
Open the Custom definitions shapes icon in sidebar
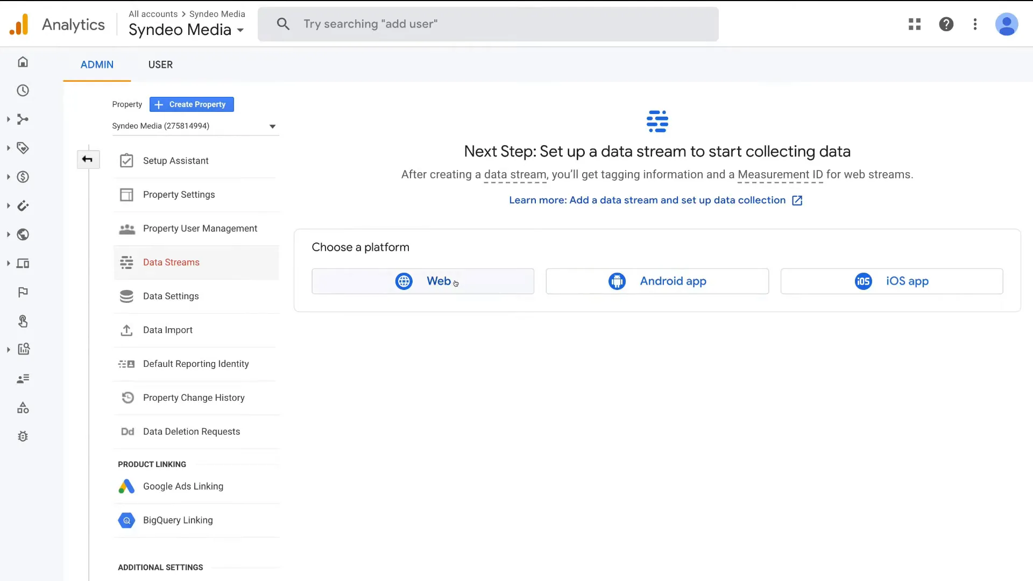click(23, 408)
